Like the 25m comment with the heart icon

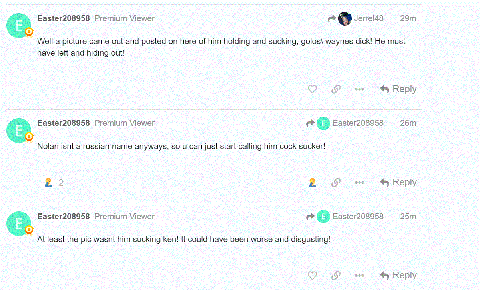point(312,276)
